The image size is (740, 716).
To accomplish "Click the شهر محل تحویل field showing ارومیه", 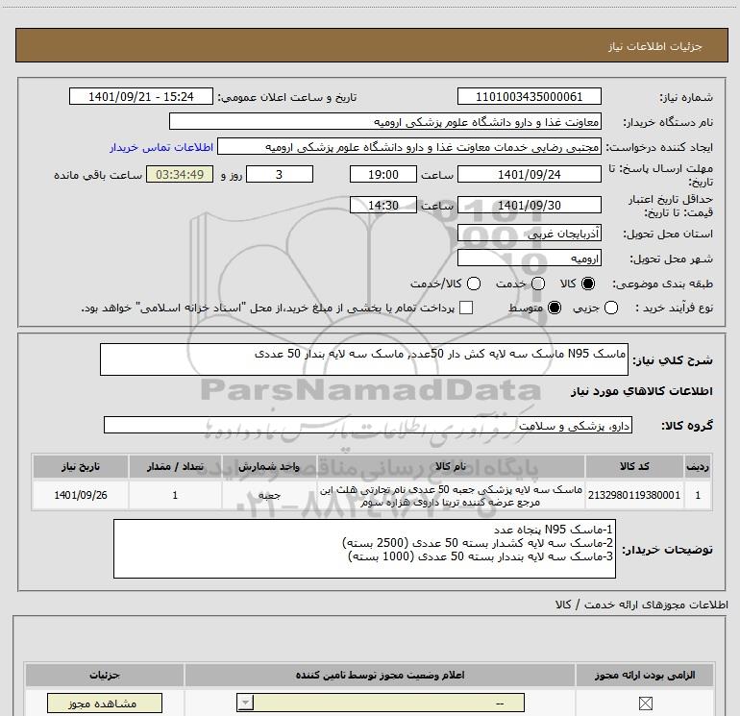I will tap(530, 259).
